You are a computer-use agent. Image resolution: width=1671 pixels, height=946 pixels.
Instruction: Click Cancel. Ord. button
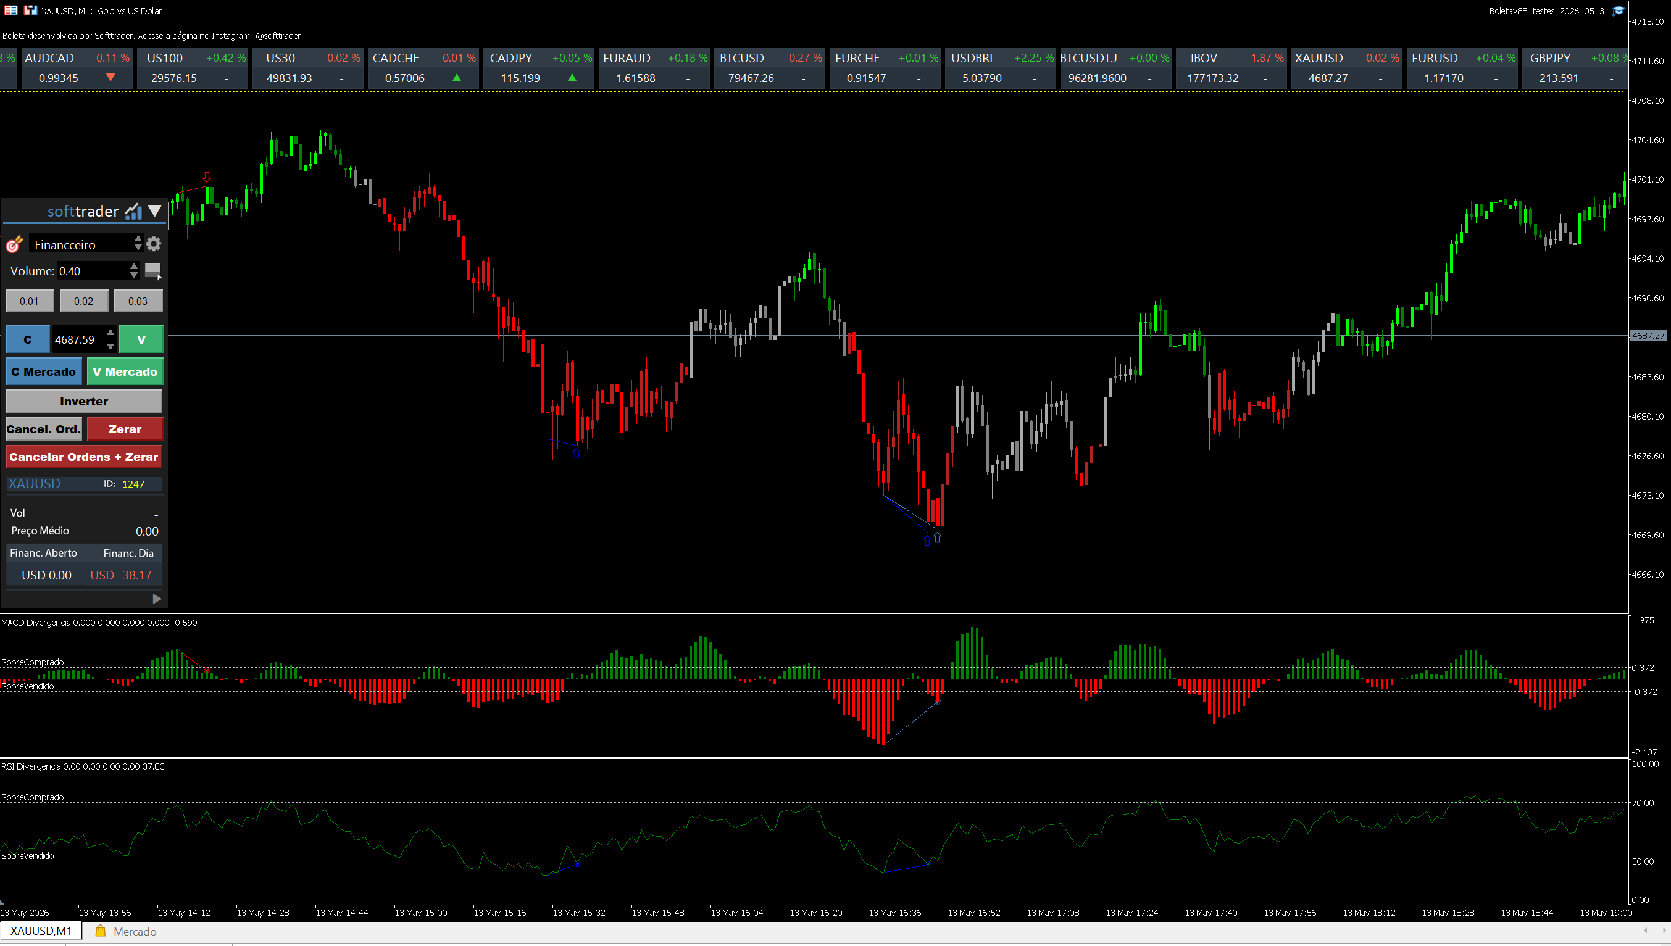[44, 429]
